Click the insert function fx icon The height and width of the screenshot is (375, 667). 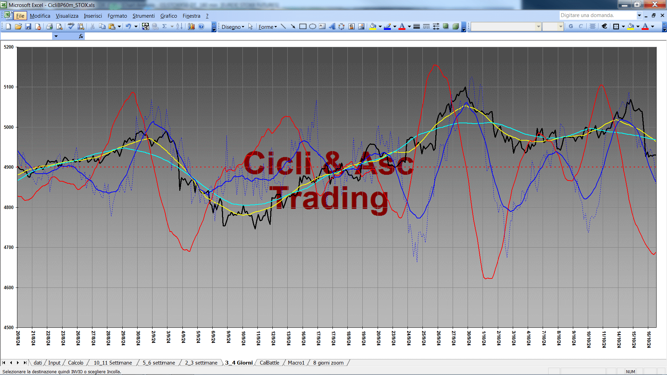[81, 36]
